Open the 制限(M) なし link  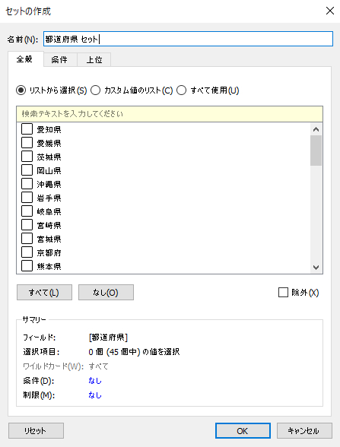pos(95,395)
